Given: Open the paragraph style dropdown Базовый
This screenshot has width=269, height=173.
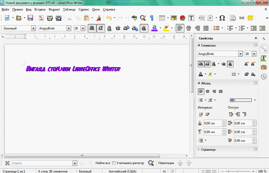Looking at the screenshot, I should click(x=33, y=28).
